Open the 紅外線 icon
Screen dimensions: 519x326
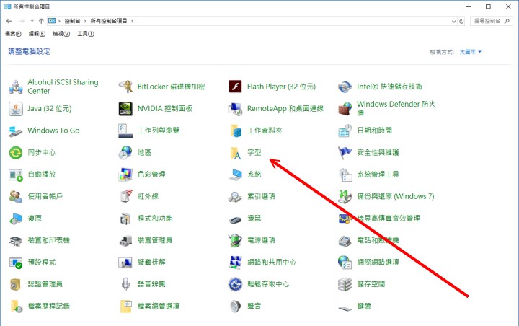pos(125,196)
